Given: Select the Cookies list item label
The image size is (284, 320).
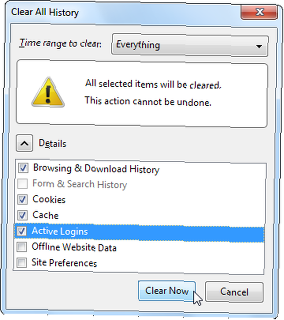Looking at the screenshot, I should (49, 199).
